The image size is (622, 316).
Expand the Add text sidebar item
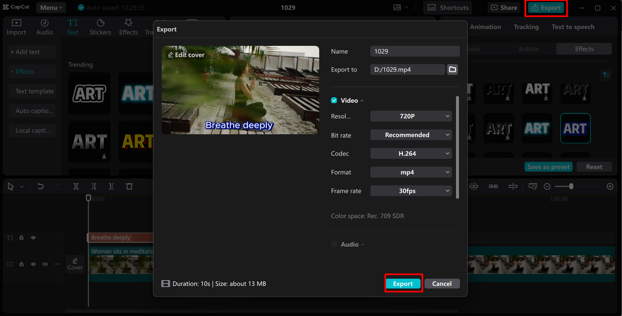tap(32, 52)
